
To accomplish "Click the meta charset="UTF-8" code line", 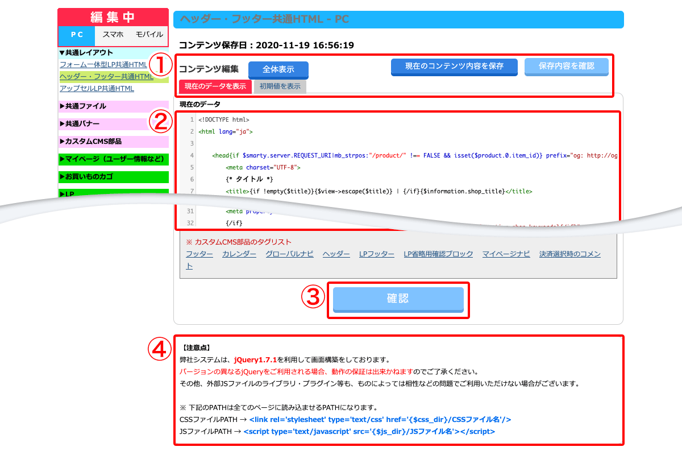I will click(x=263, y=168).
